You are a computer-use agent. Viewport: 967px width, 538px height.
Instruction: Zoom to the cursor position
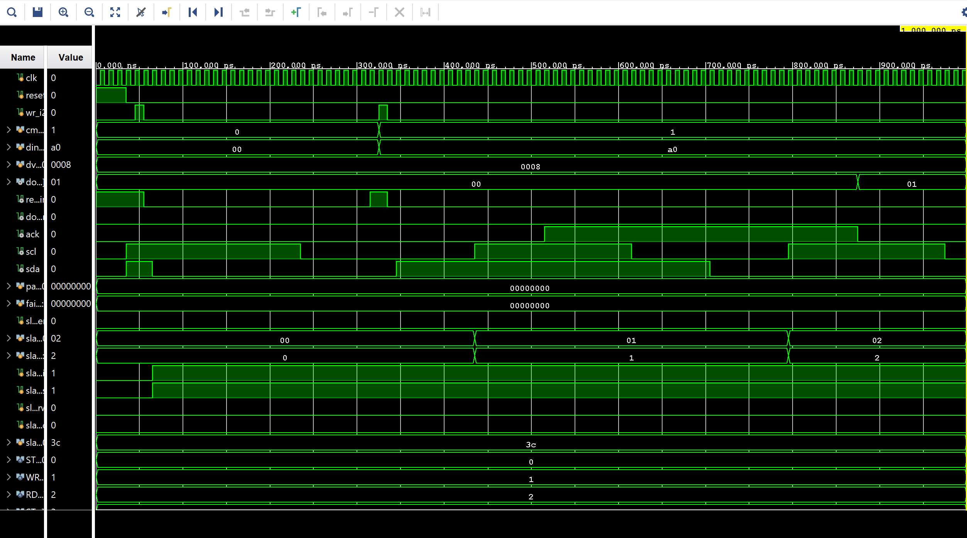tap(141, 12)
